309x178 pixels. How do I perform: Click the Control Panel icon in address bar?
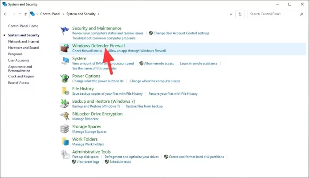point(33,14)
